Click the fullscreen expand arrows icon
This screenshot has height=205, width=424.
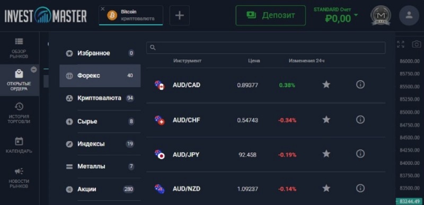tap(401, 44)
